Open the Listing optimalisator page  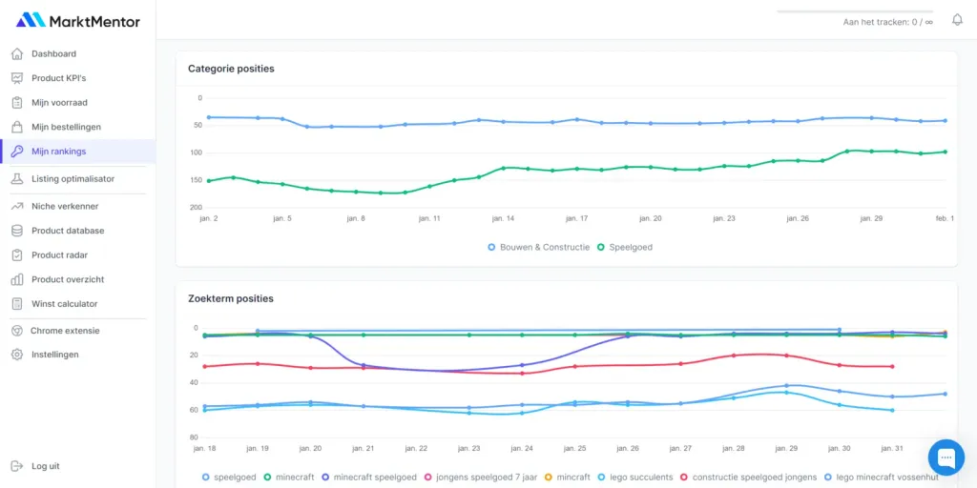(x=73, y=178)
